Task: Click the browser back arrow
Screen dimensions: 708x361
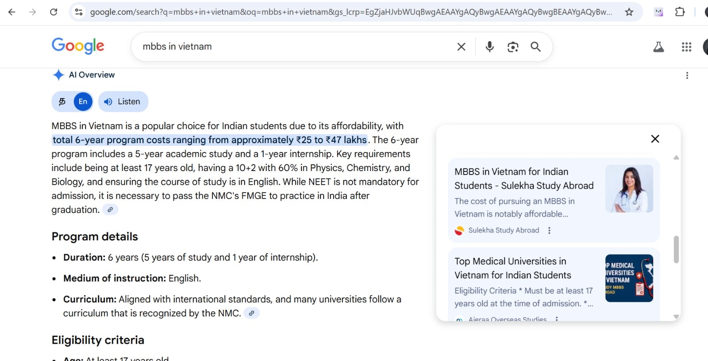Action: (12, 12)
